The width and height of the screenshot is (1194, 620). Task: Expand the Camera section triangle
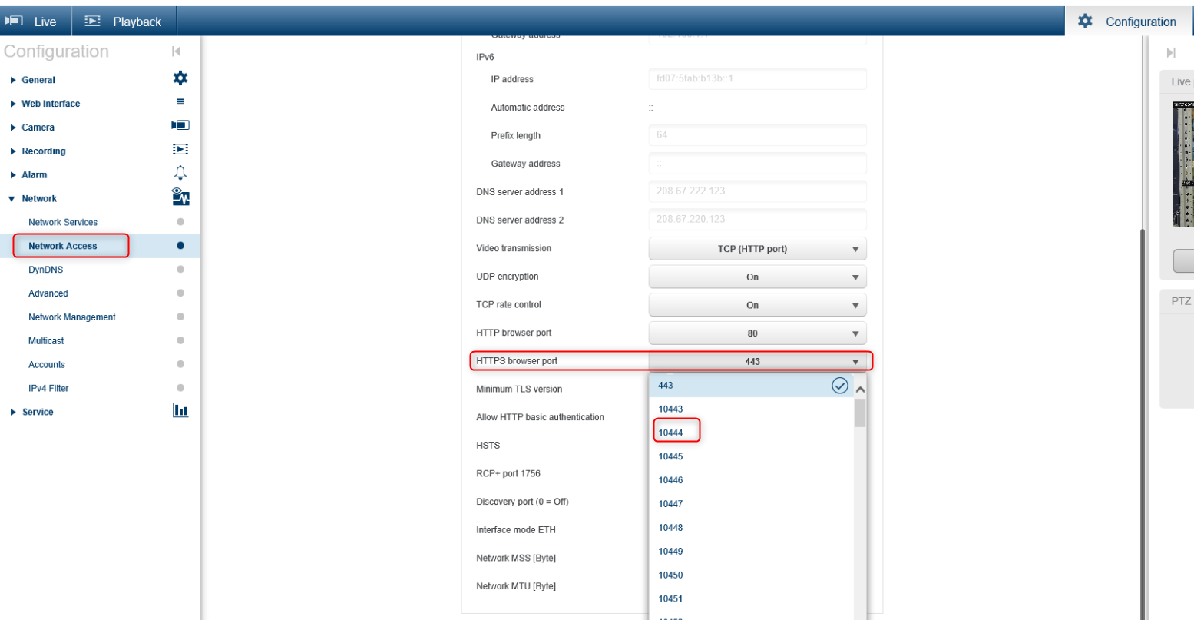pyautogui.click(x=13, y=128)
